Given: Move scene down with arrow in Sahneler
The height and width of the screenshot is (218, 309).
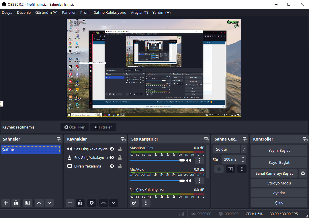Looking at the screenshot, I should point(49,203).
